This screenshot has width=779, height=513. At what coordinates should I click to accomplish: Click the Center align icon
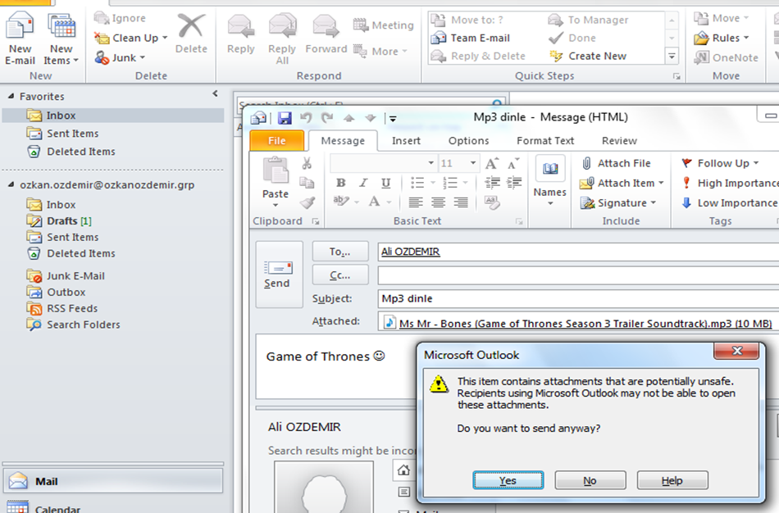(438, 202)
